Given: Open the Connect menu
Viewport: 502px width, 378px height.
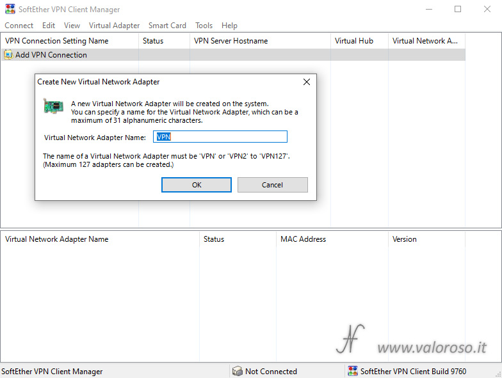Looking at the screenshot, I should pyautogui.click(x=19, y=26).
